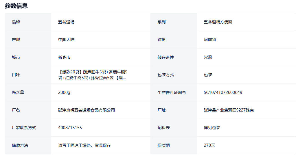Select the 系列 label cell
This screenshot has height=156, width=296.
(174, 22)
